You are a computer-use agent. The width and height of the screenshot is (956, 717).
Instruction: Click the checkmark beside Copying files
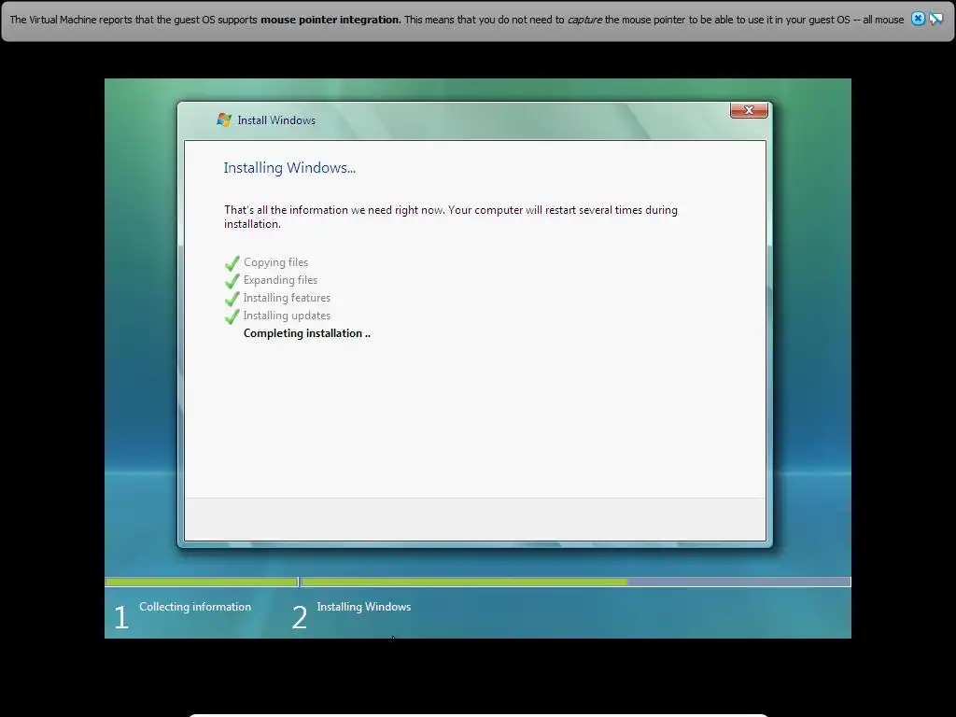(x=232, y=263)
